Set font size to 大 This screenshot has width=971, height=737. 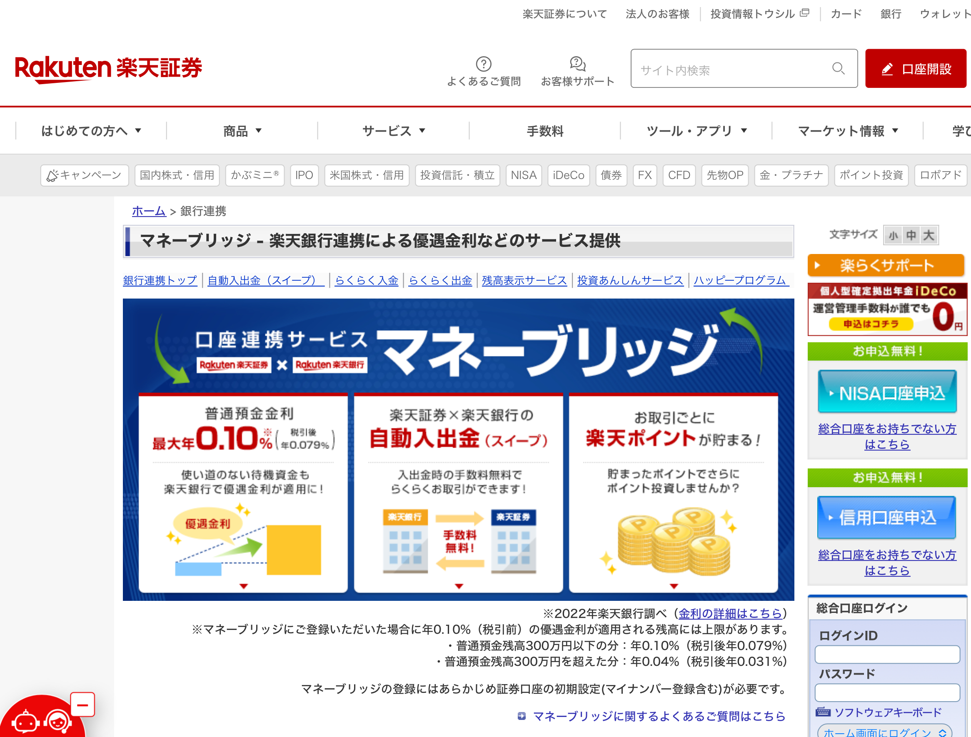click(x=929, y=236)
